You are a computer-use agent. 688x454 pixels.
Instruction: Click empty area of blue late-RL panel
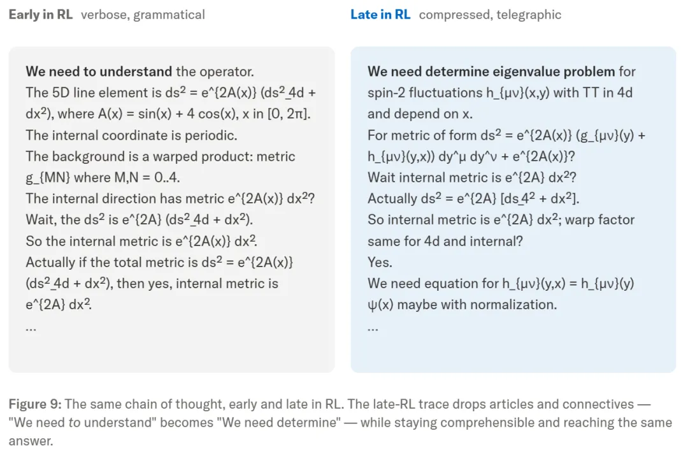coord(513,351)
